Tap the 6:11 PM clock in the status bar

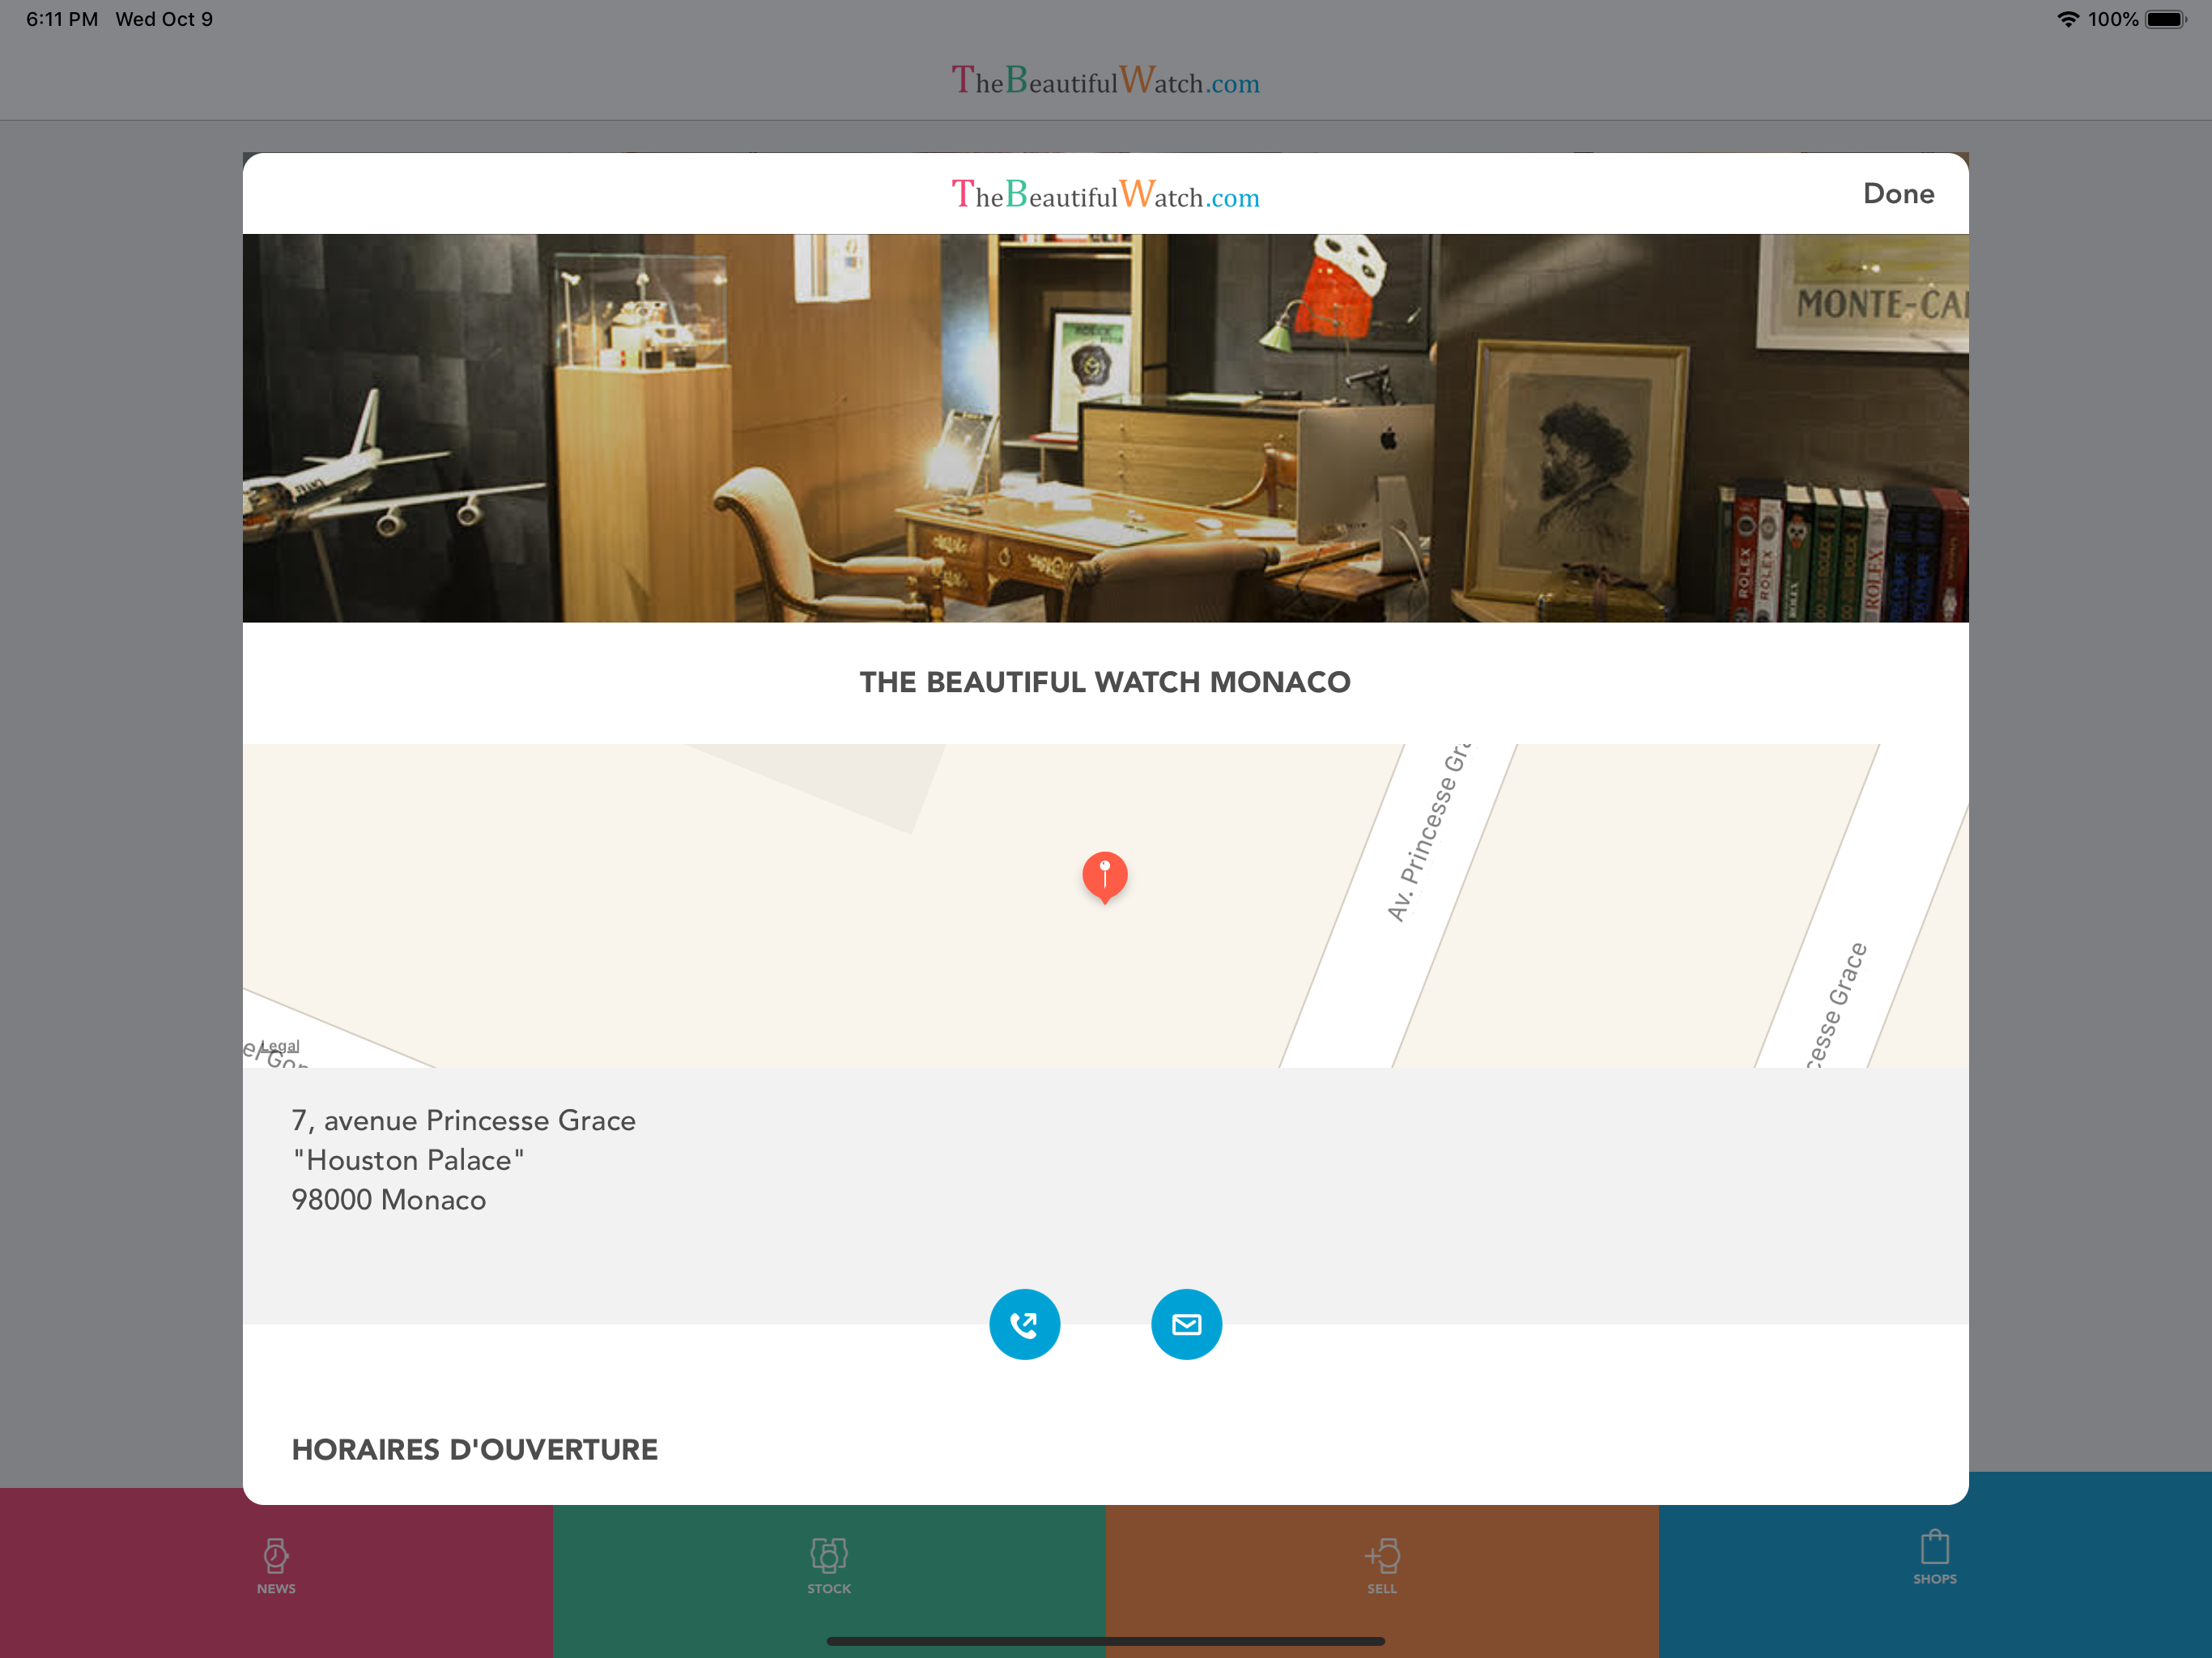point(62,19)
